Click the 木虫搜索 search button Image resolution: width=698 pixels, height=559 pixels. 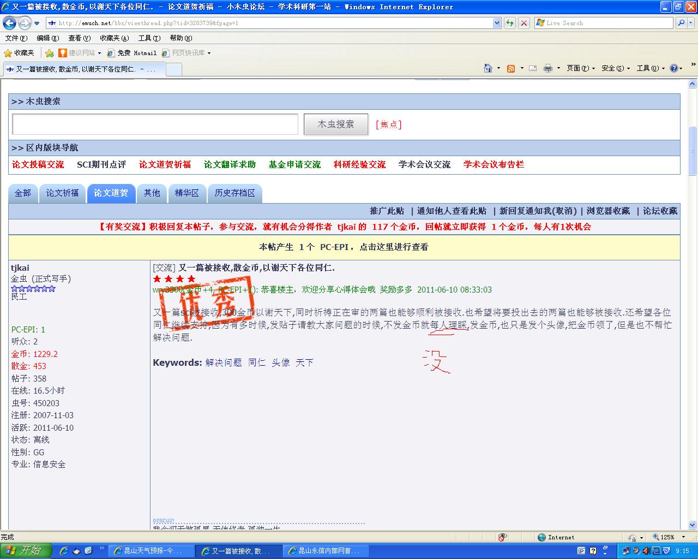click(x=336, y=124)
